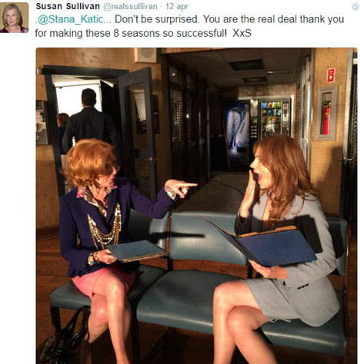Click the Susan Sullivan display name

point(68,6)
